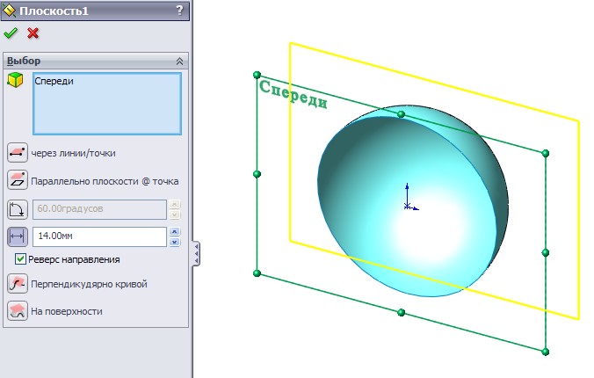
Task: Click the 60.00градусов angle field
Action: [x=99, y=209]
